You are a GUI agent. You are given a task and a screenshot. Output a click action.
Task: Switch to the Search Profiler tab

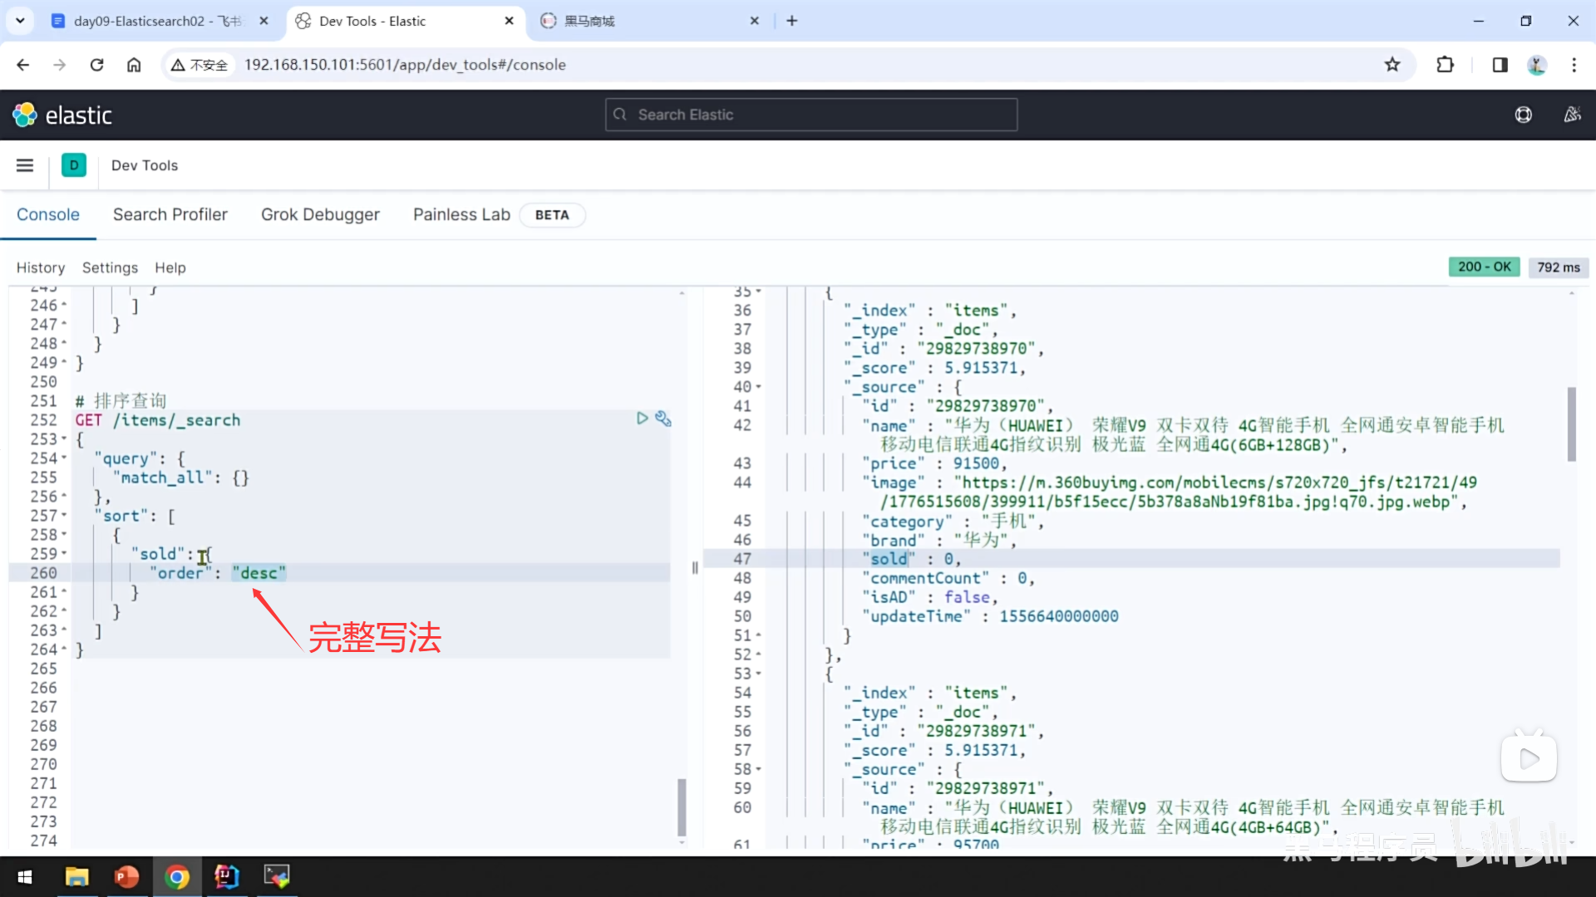170,214
